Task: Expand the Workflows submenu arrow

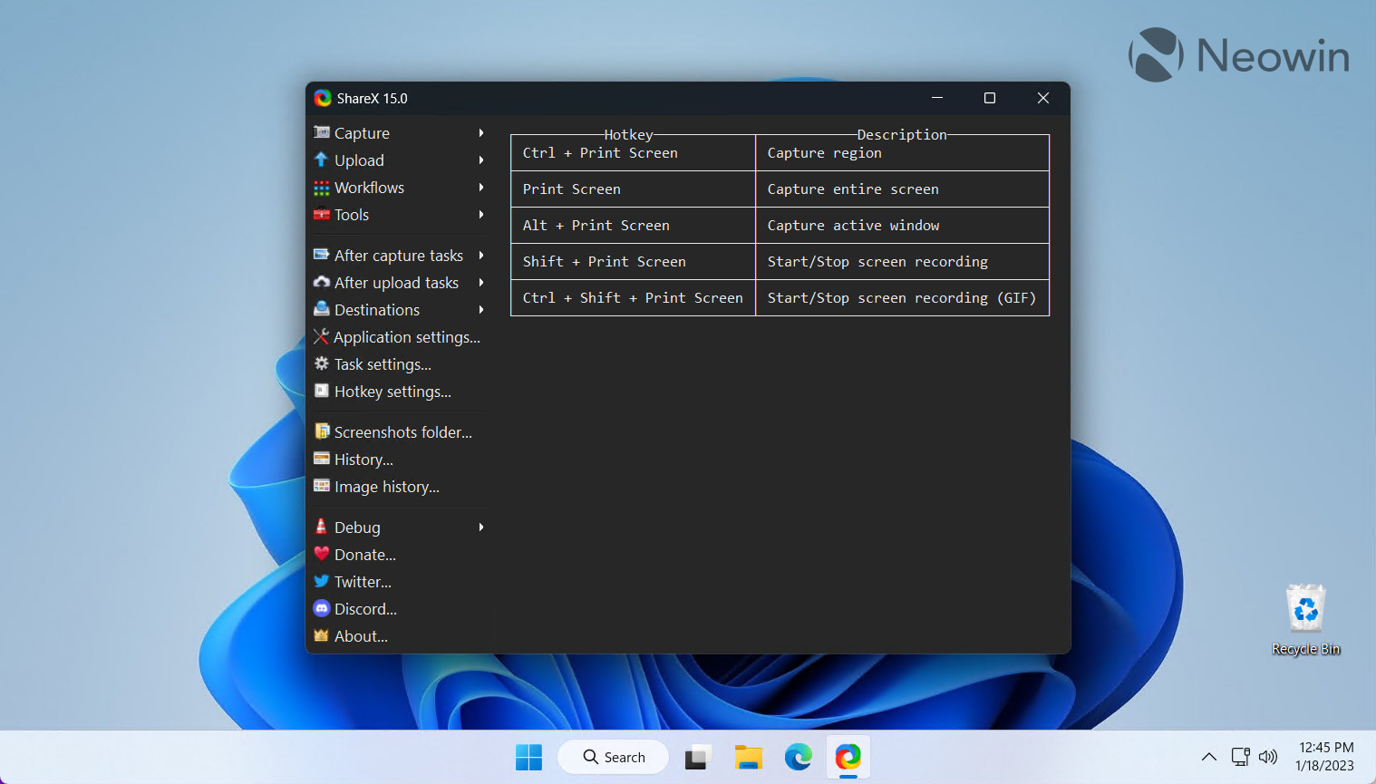Action: 481,188
